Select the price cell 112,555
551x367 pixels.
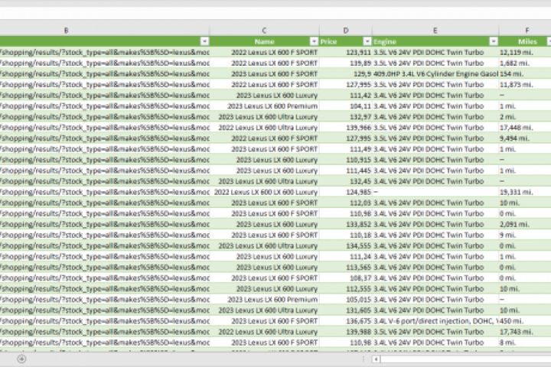point(345,289)
